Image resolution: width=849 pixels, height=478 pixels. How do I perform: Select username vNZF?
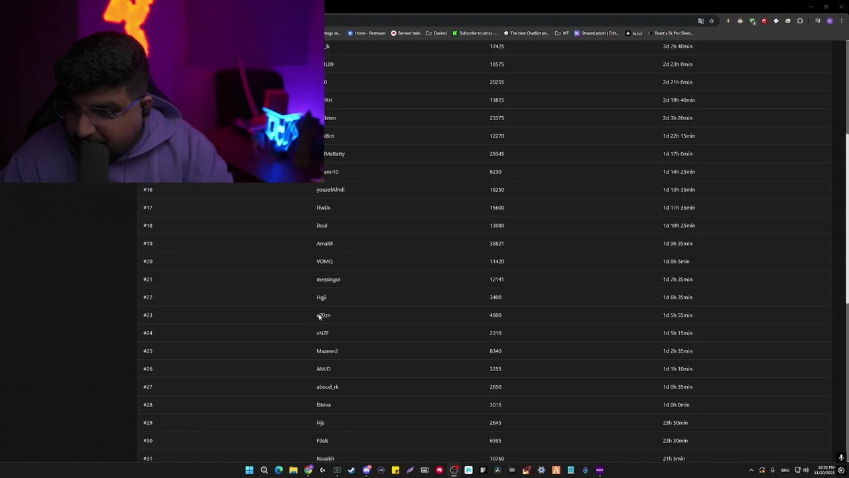[322, 333]
